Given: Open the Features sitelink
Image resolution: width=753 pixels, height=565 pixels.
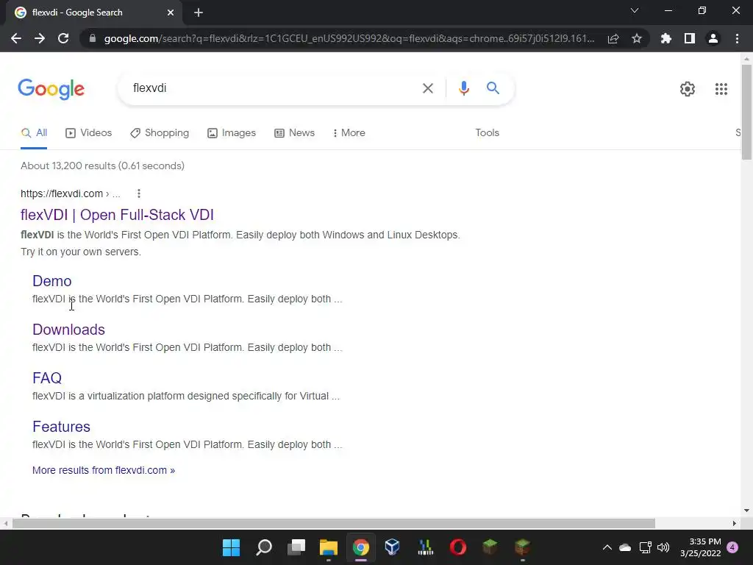Looking at the screenshot, I should (x=62, y=427).
